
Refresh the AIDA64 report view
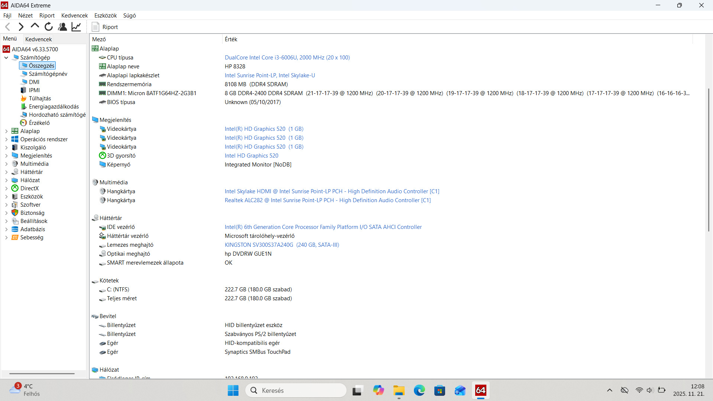click(x=49, y=27)
